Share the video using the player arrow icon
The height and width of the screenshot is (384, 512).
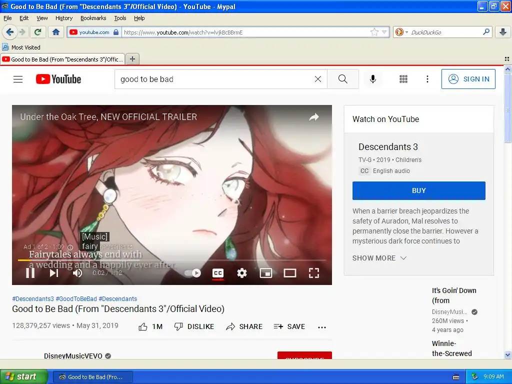coord(314,117)
